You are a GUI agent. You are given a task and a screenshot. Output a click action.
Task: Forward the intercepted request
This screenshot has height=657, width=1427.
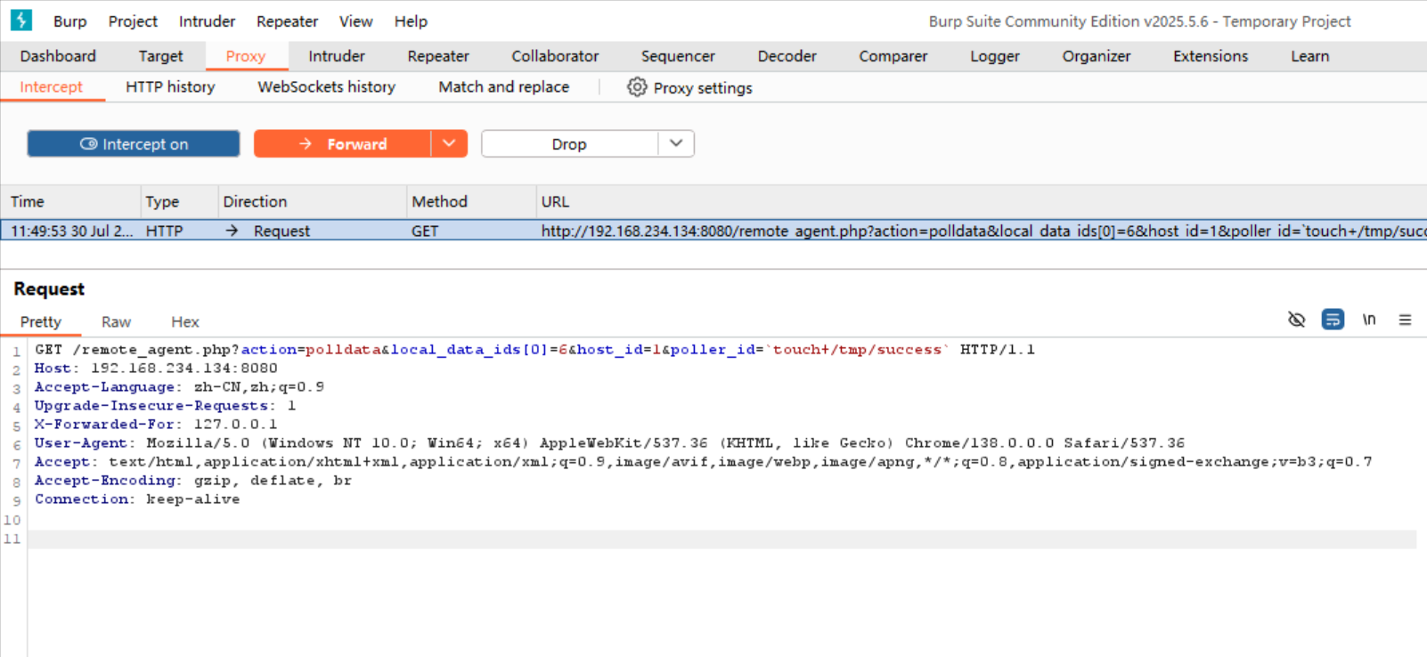(343, 144)
